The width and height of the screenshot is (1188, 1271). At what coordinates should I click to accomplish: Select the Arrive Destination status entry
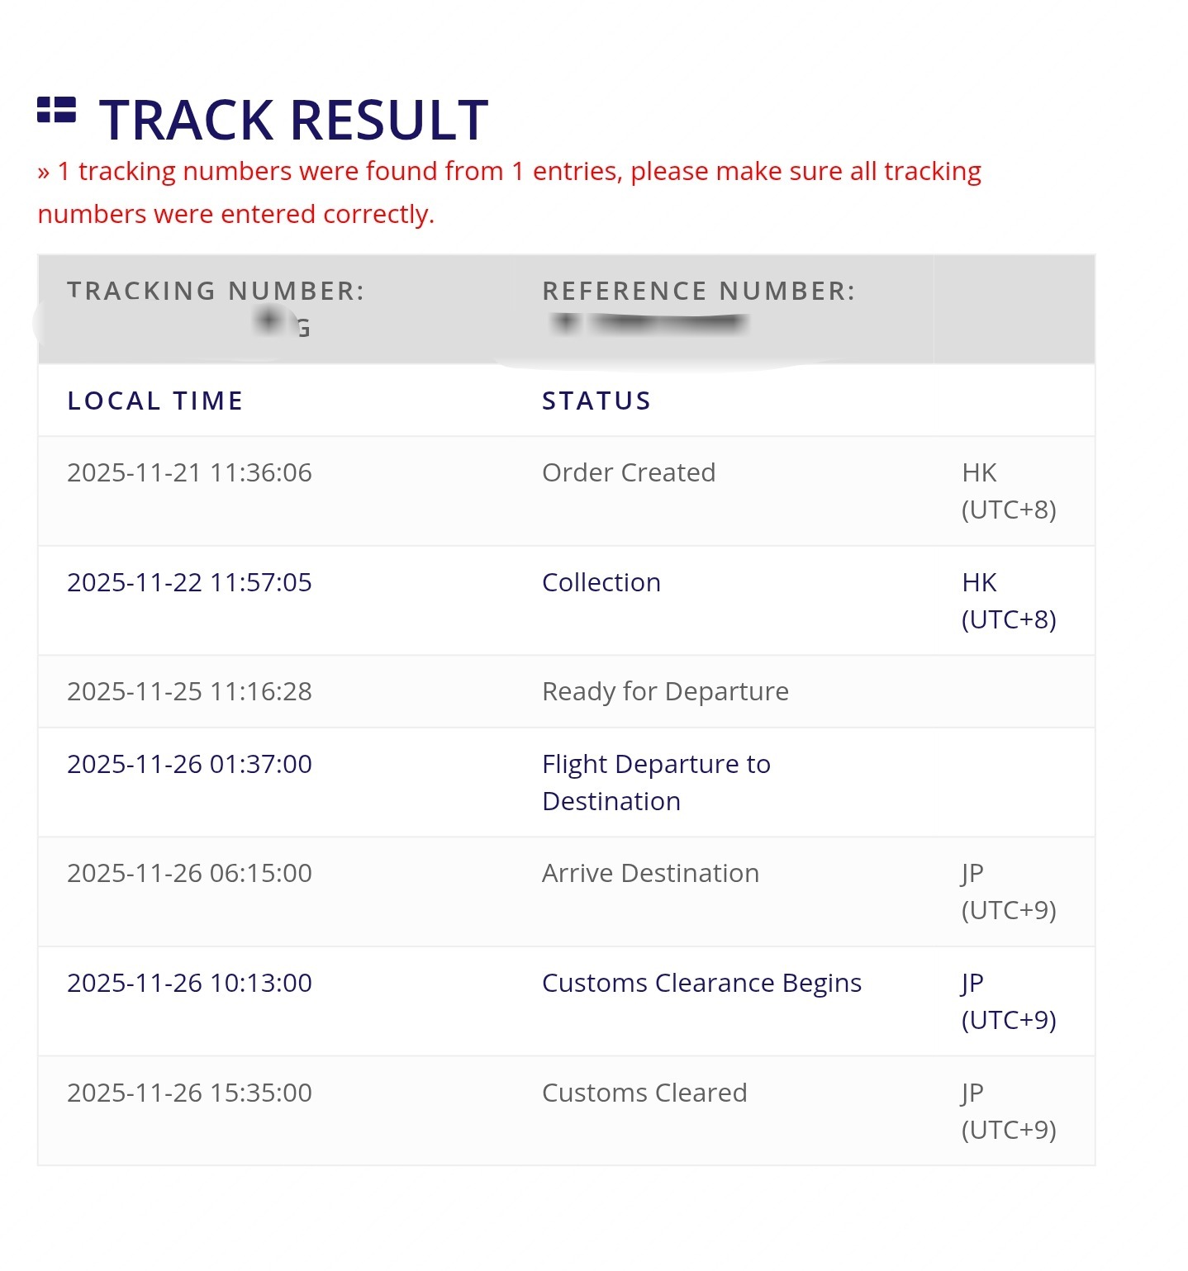(650, 874)
